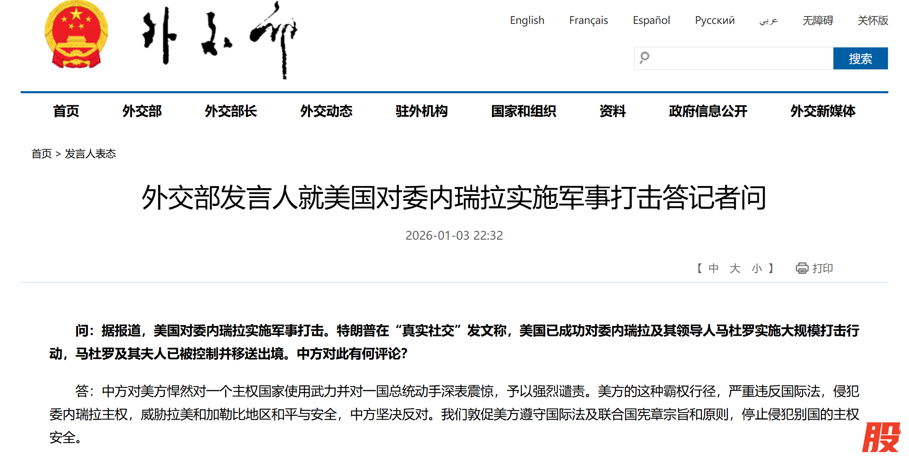Set font size to 大 (large)
The image size is (909, 460).
[735, 269]
